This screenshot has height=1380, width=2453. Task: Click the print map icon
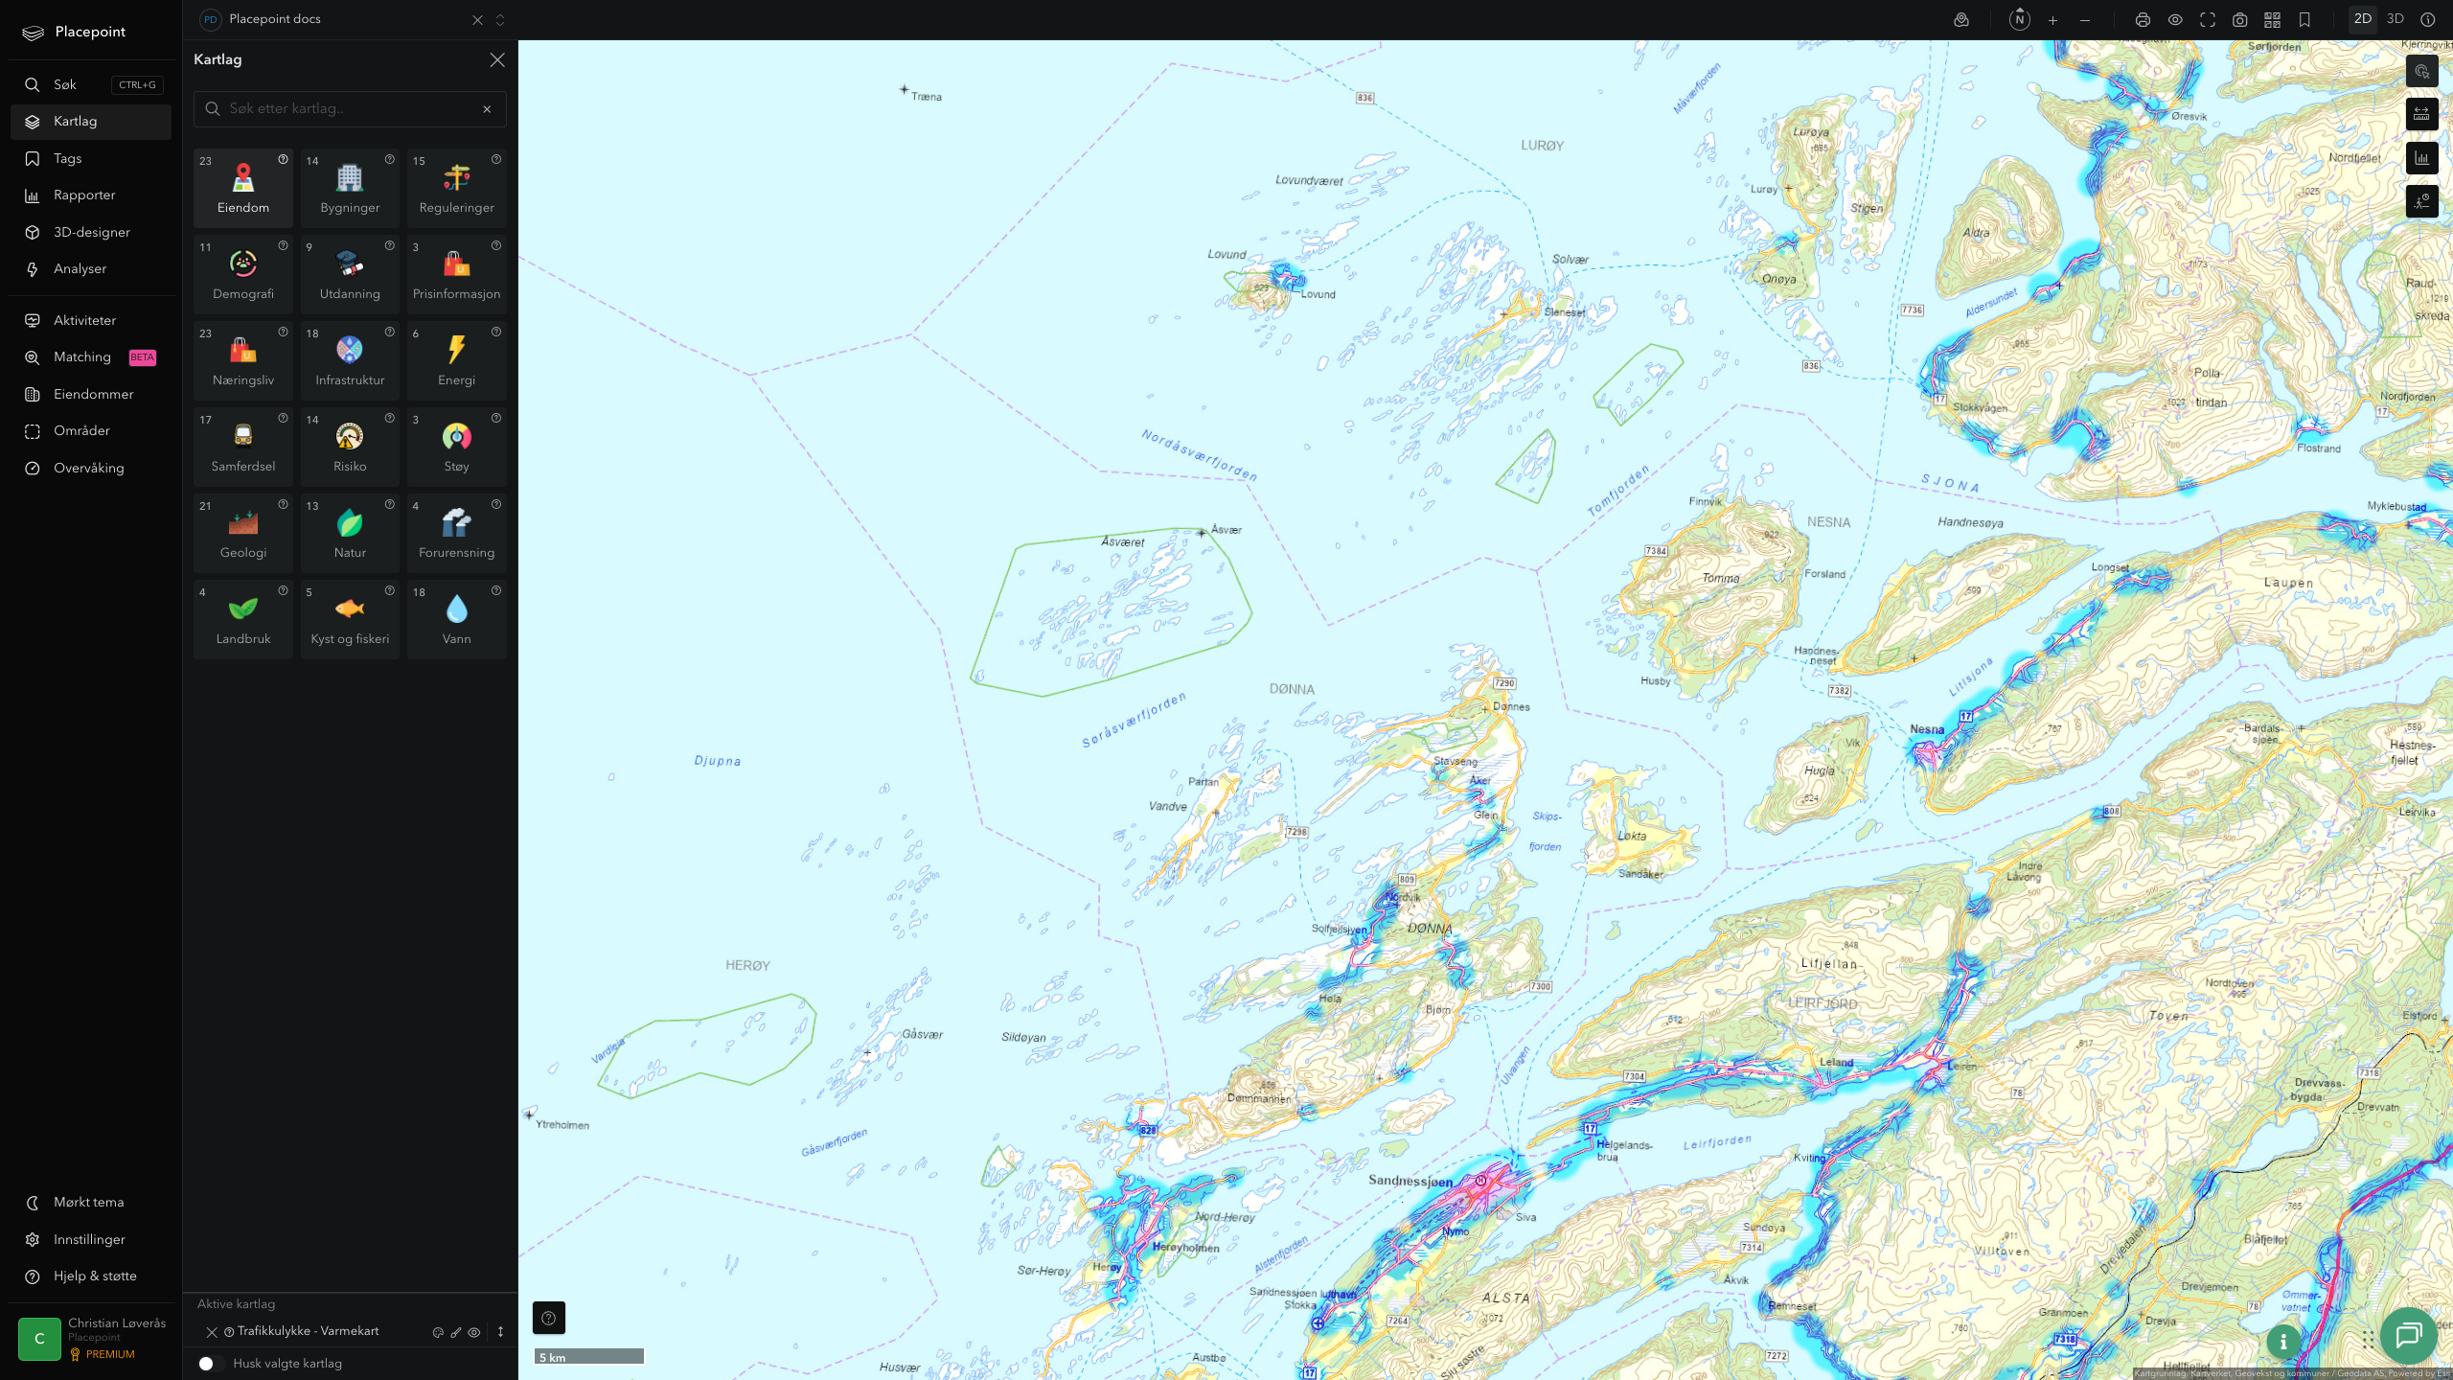point(2143,20)
